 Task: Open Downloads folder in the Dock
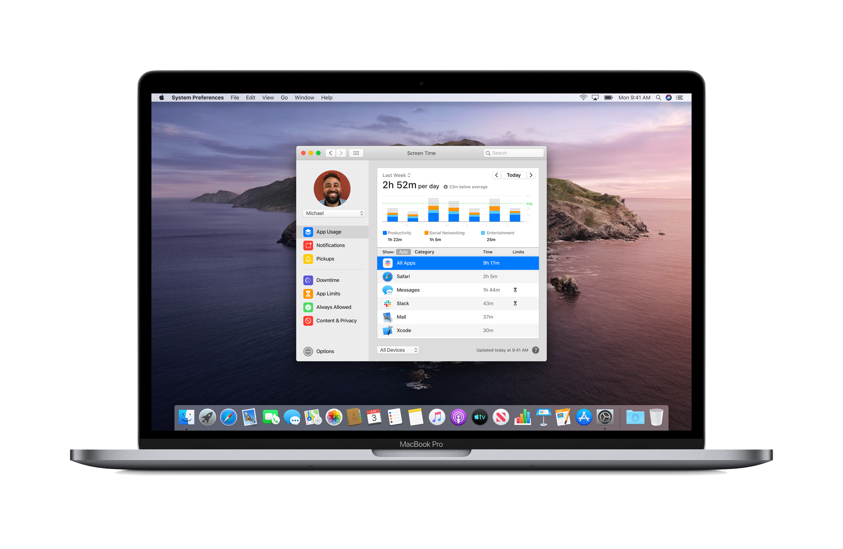coord(635,417)
